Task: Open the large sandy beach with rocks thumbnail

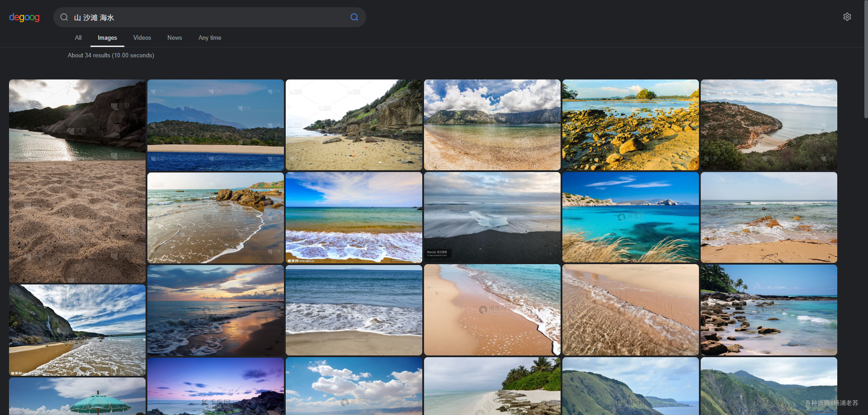Action: (x=77, y=181)
